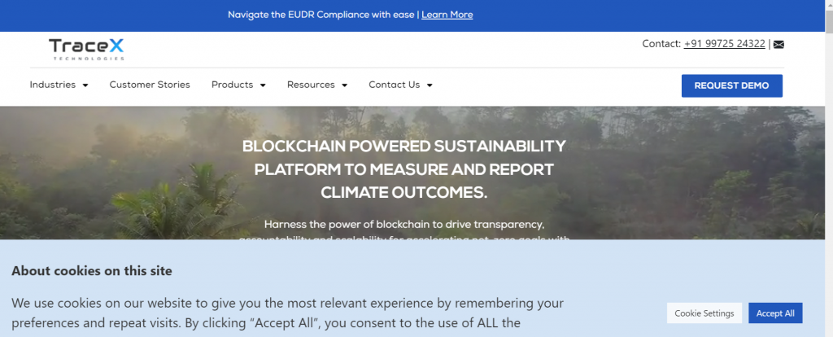
Task: Expand the Resources dropdown arrow
Action: pos(344,85)
